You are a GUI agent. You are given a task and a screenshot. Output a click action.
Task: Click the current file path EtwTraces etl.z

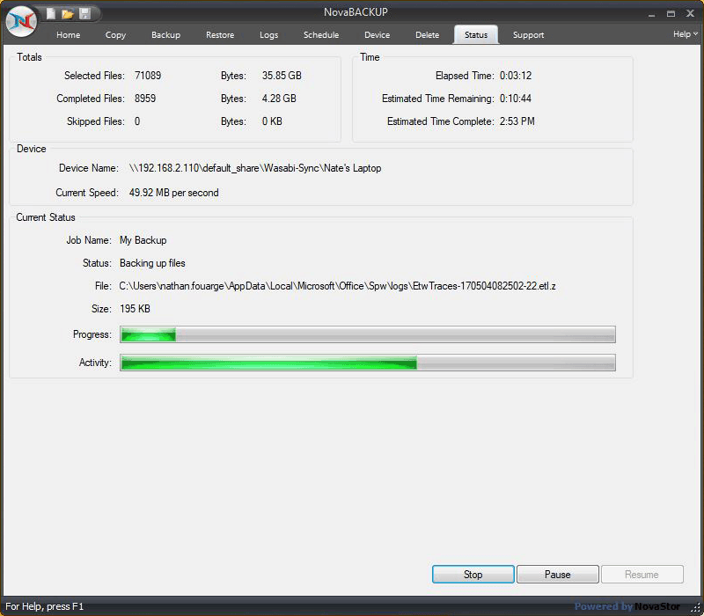coord(337,286)
